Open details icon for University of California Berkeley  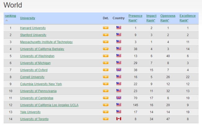coord(106,49)
